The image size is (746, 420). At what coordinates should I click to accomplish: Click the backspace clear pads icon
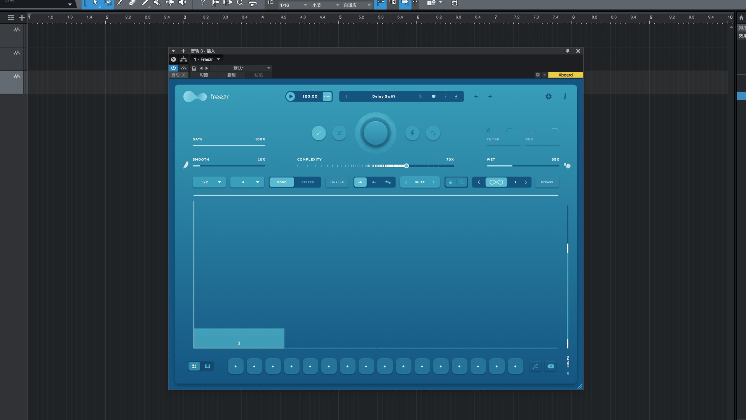(551, 366)
